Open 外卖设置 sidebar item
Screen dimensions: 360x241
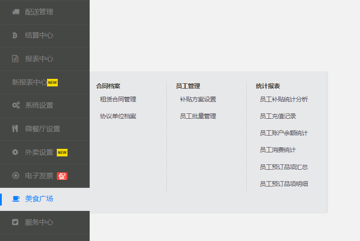coord(45,152)
